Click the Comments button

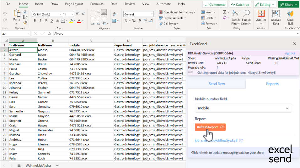[215, 4]
